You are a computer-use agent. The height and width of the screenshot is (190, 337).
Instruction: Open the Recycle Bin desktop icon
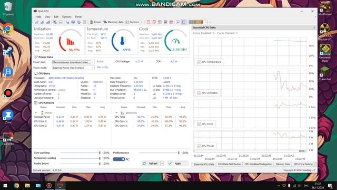[8, 8]
